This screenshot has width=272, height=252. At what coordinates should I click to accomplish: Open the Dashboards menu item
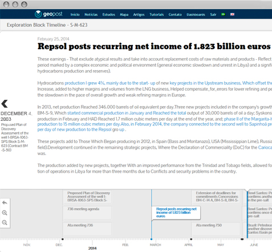[196, 14]
